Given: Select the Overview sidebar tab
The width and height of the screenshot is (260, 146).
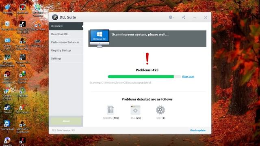Looking at the screenshot, I should coord(66,26).
